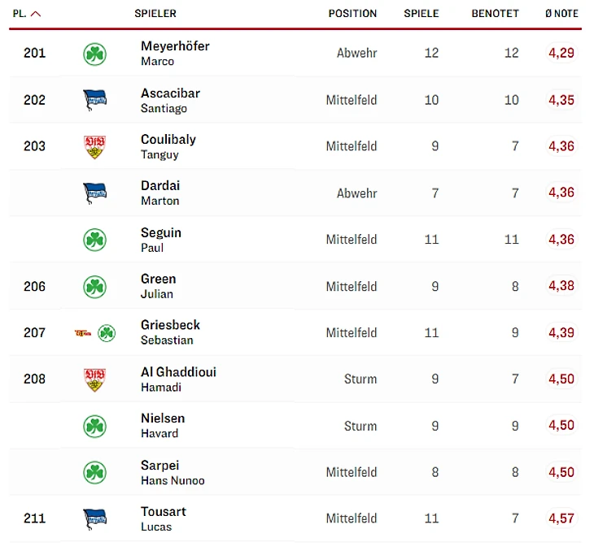Open player Meyerhöfer Marco
594x546 pixels.
[x=175, y=53]
